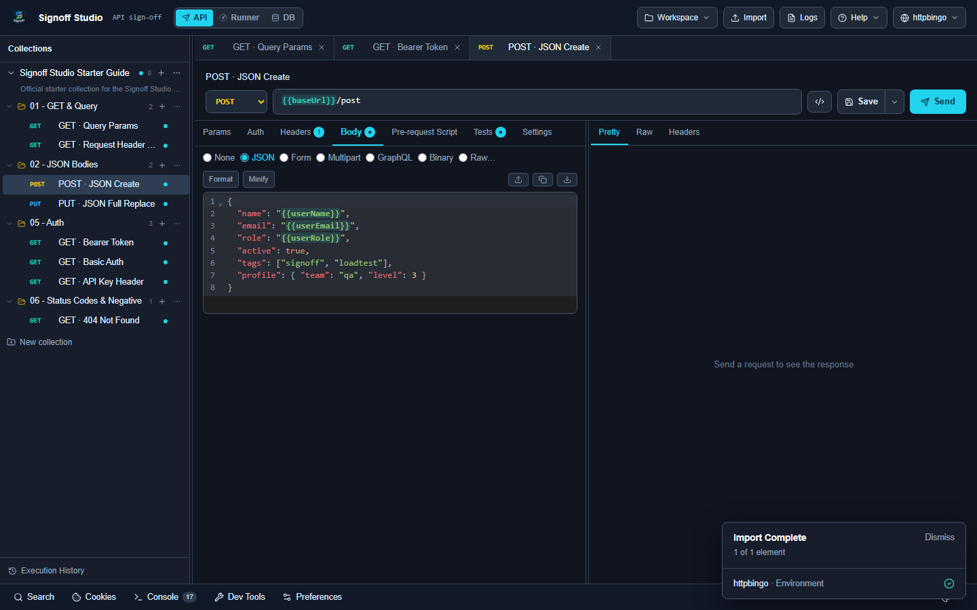Image resolution: width=977 pixels, height=610 pixels.
Task: Switch to DB mode
Action: (x=283, y=18)
